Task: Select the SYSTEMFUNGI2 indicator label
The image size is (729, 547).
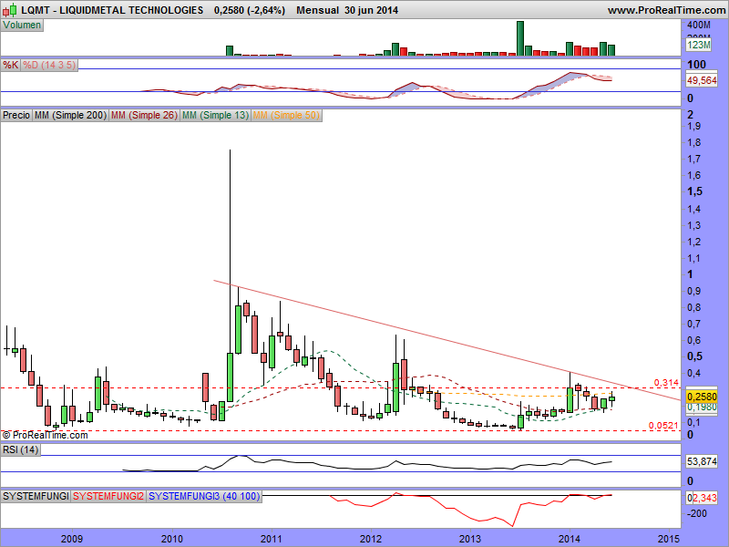Action: pyautogui.click(x=108, y=496)
